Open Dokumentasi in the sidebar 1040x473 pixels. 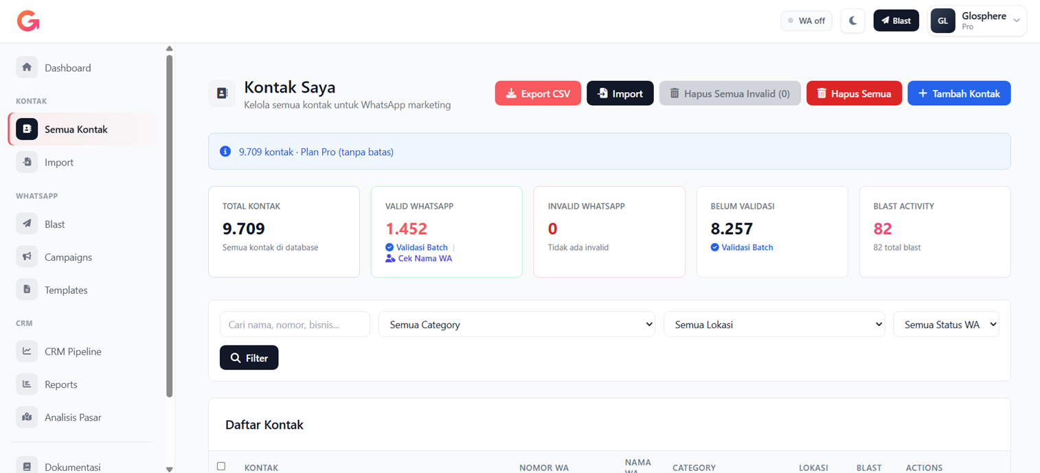81,465
